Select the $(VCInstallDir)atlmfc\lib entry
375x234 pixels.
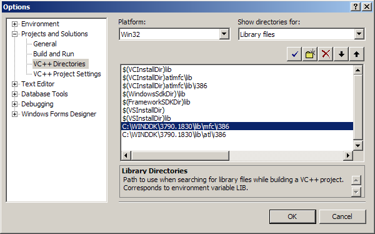click(237, 78)
